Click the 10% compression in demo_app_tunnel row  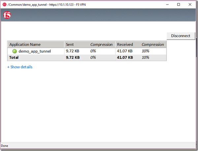(x=145, y=51)
